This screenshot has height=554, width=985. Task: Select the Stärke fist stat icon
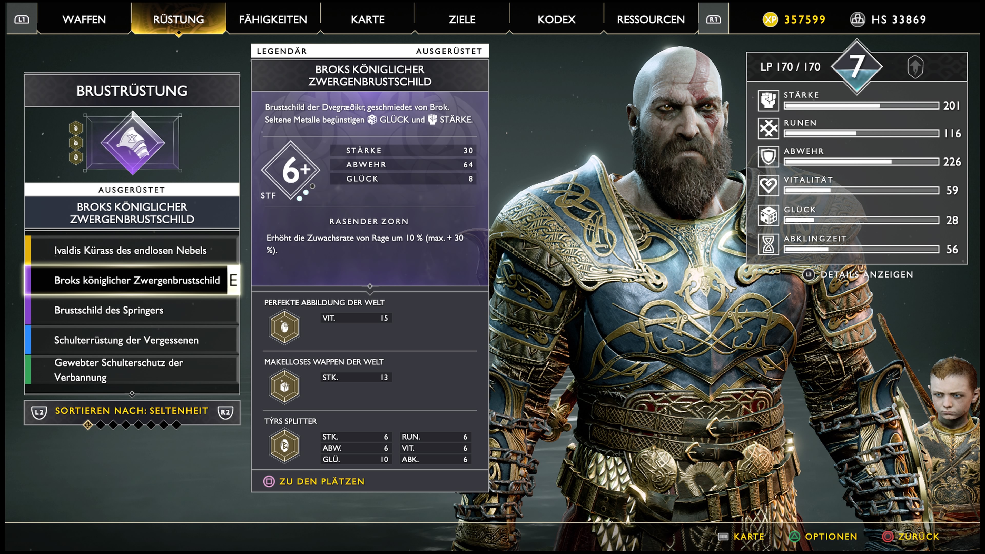[768, 101]
